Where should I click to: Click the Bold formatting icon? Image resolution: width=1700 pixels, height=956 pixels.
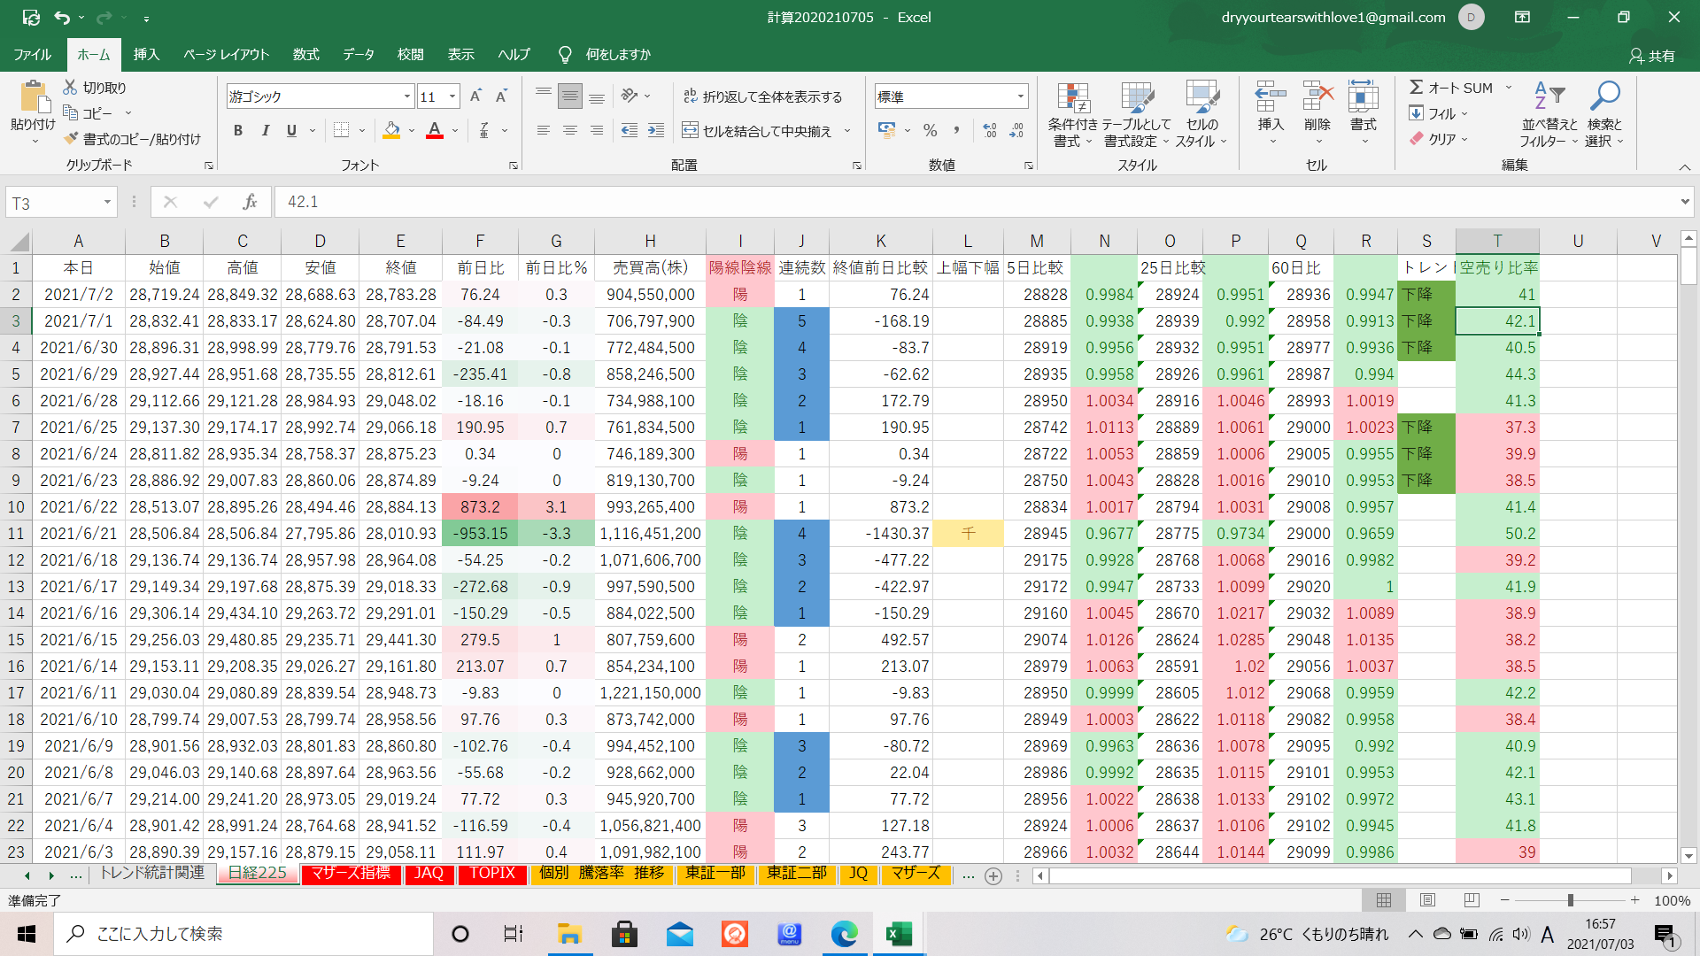(x=238, y=131)
